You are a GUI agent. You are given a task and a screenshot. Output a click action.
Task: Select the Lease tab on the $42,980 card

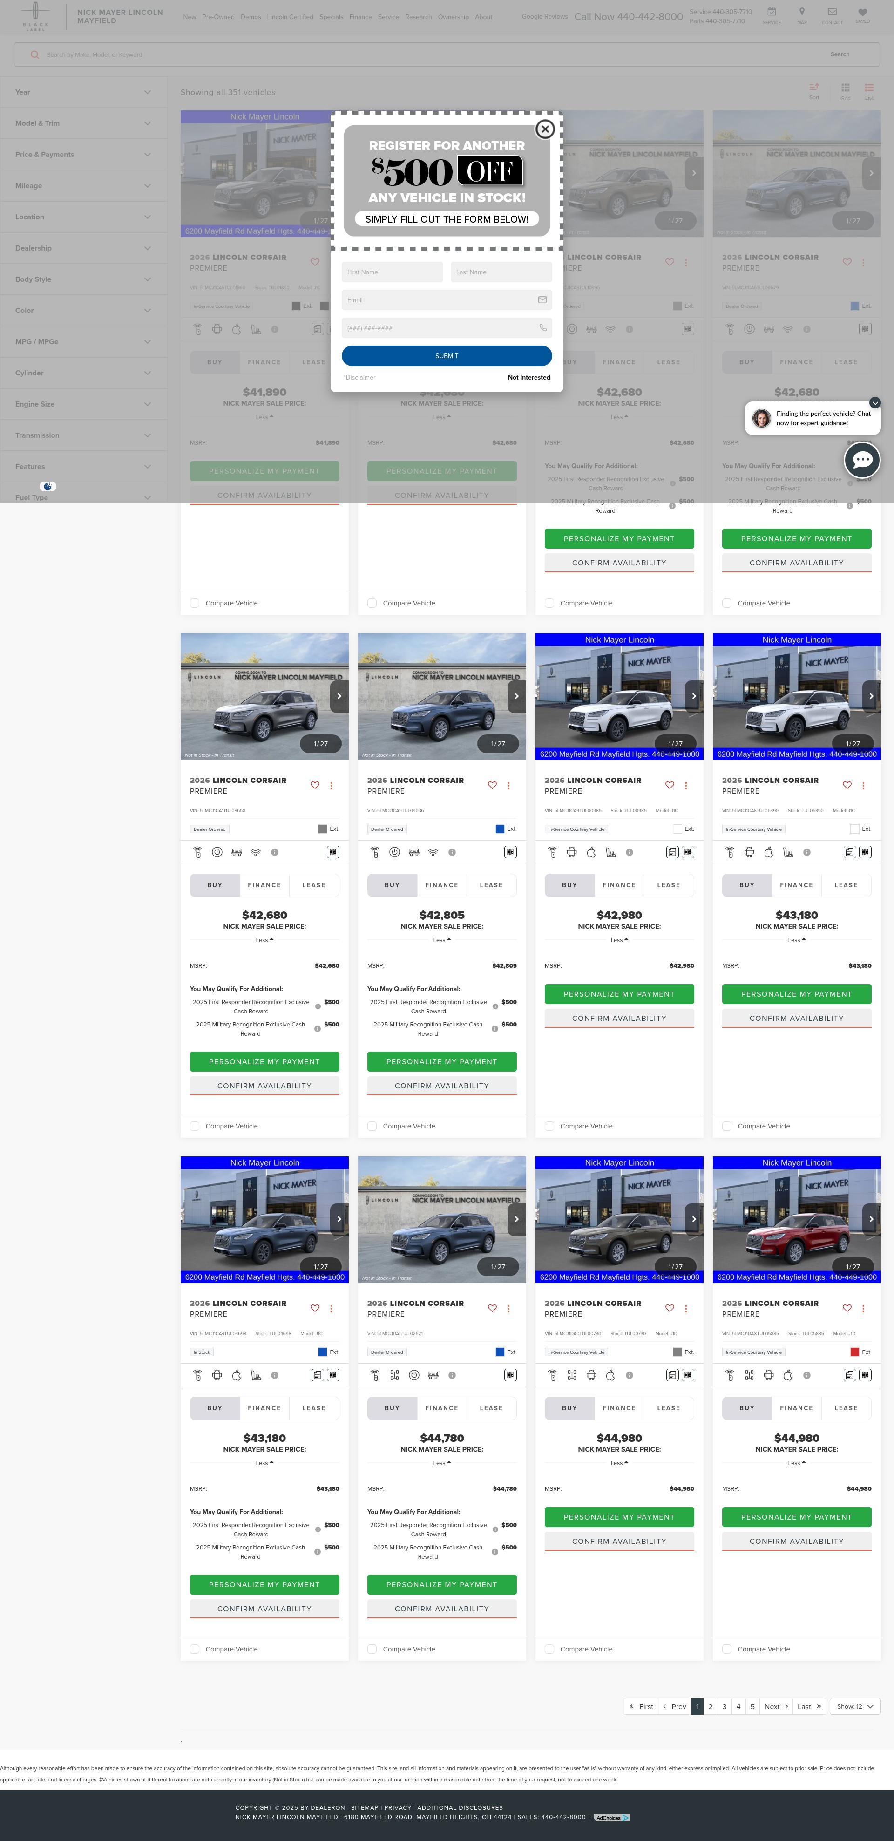click(669, 885)
